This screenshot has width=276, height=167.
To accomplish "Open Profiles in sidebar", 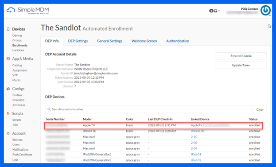I will pyautogui.click(x=17, y=95).
